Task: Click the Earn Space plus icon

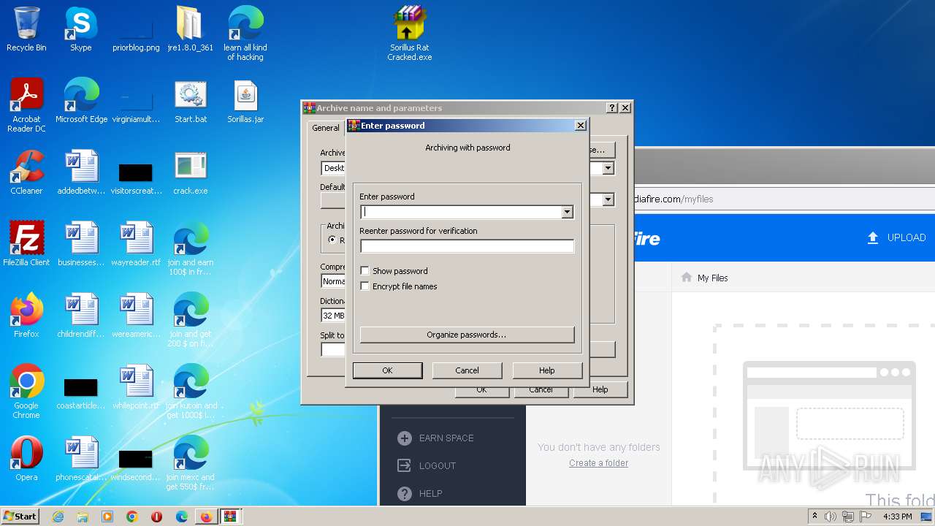Action: pyautogui.click(x=404, y=438)
